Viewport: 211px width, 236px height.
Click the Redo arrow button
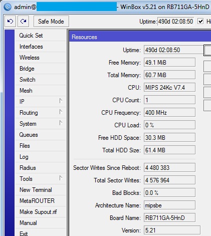[23, 21]
